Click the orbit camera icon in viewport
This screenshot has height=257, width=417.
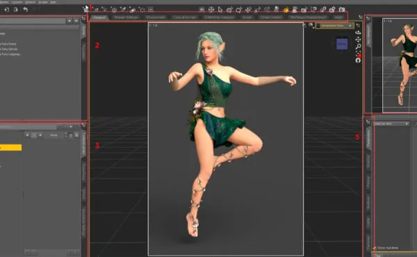pos(358,33)
